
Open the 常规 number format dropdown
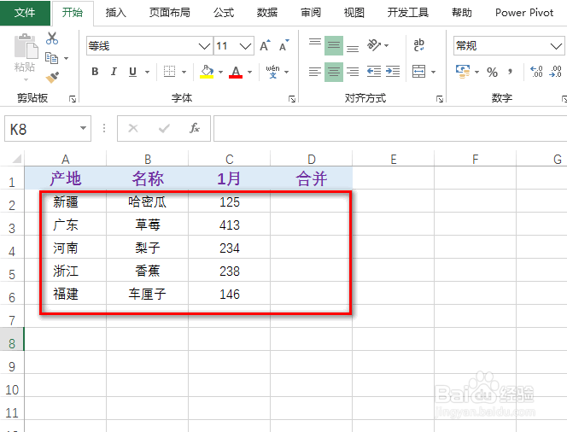click(556, 46)
